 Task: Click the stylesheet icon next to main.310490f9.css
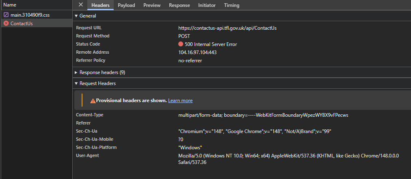click(6, 15)
